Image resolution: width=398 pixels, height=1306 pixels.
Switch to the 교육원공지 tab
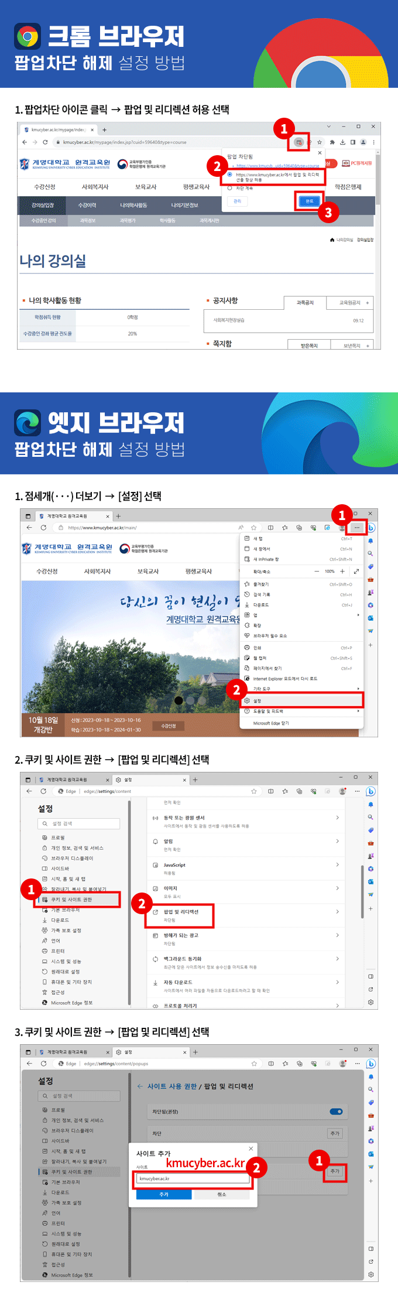(x=350, y=303)
